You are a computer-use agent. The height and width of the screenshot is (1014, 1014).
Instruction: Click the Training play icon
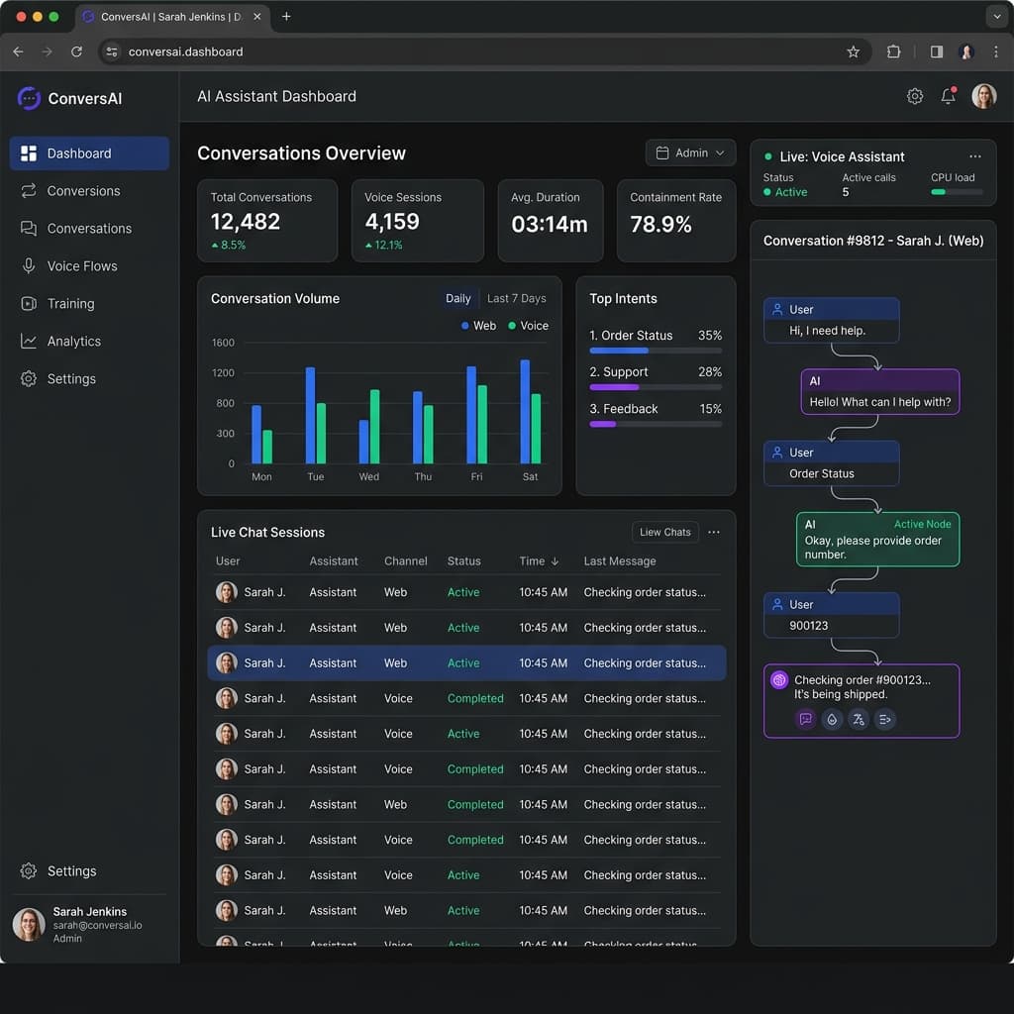29,303
